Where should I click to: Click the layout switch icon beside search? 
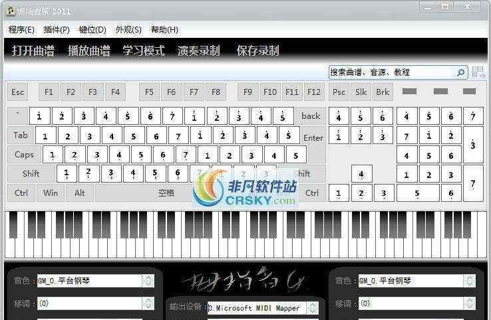click(478, 72)
